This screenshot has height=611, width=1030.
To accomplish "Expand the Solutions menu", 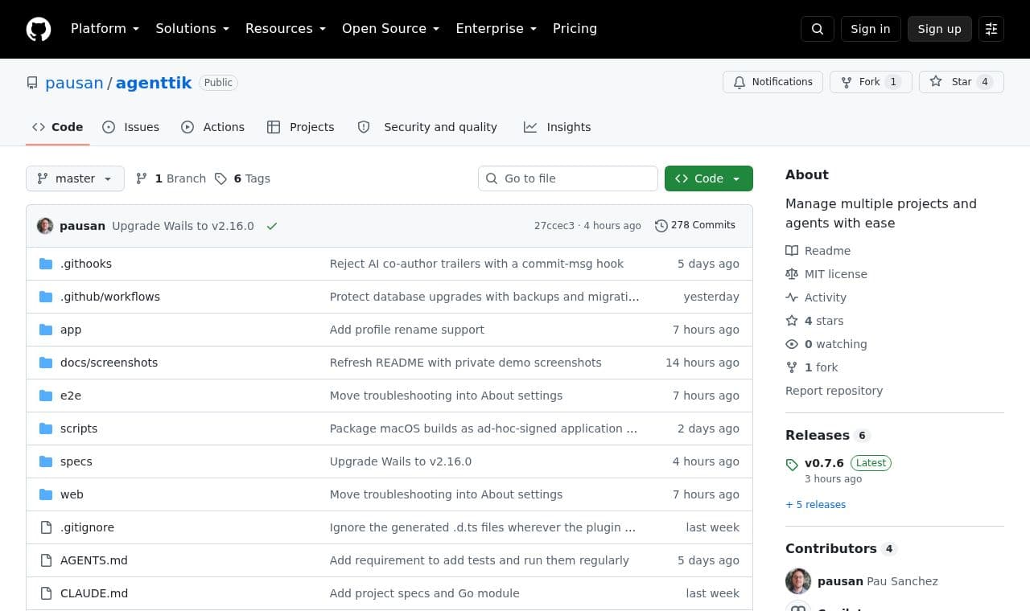I will click(192, 29).
